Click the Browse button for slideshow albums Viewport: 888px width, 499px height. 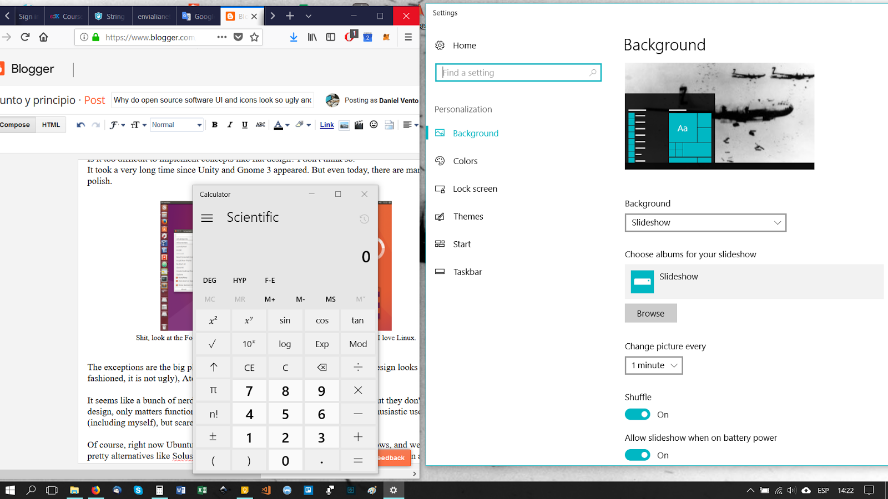click(650, 313)
